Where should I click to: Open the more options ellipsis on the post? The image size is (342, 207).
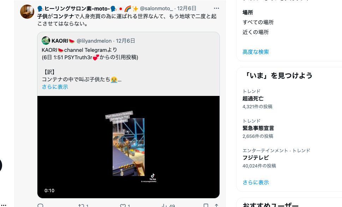[216, 8]
